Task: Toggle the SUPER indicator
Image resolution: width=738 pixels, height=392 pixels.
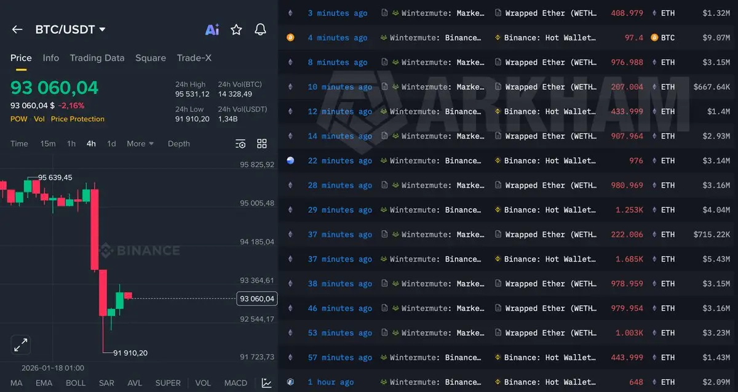Action: [168, 383]
